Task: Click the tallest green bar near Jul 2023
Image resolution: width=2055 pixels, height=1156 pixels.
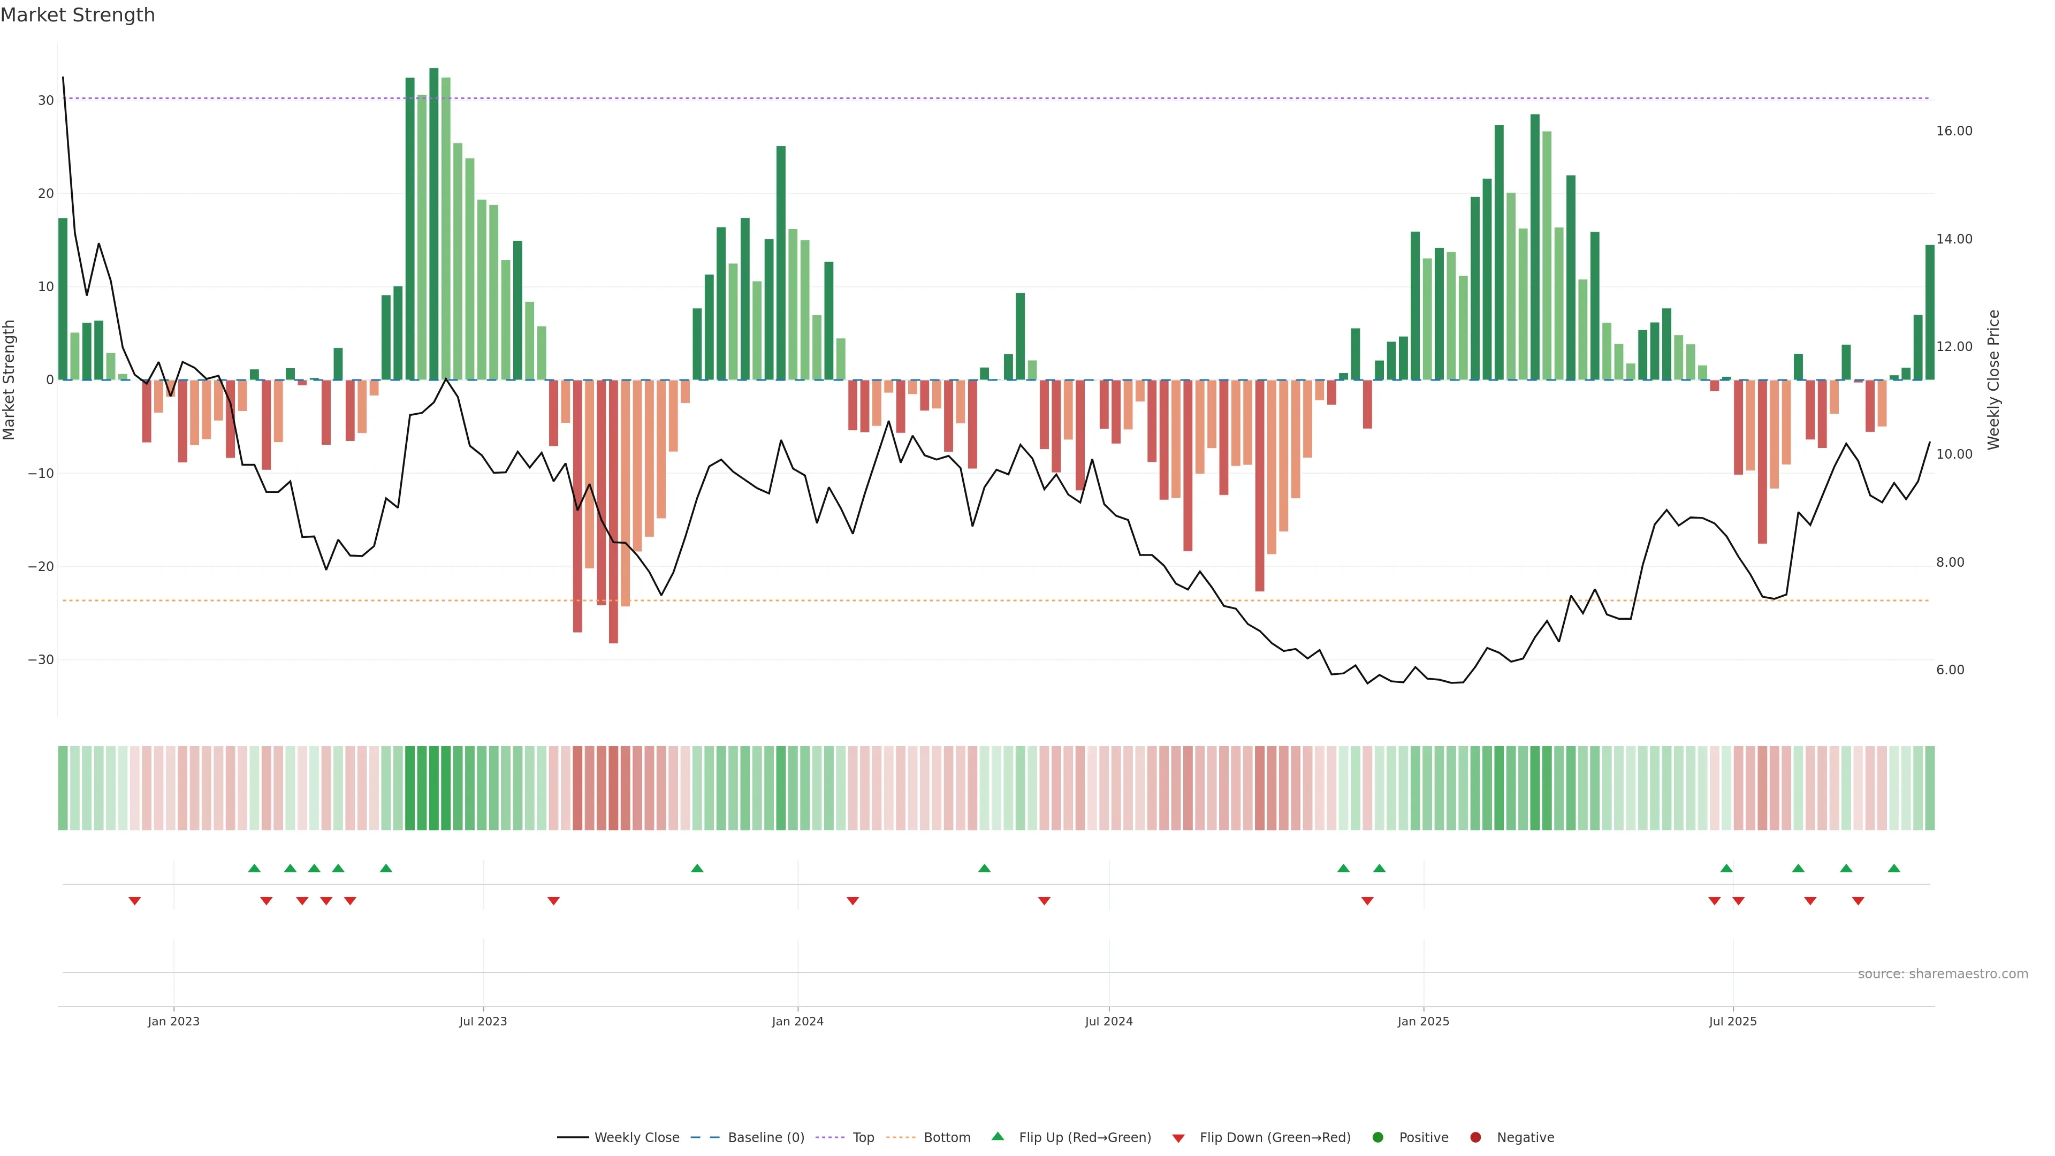Action: pos(434,223)
